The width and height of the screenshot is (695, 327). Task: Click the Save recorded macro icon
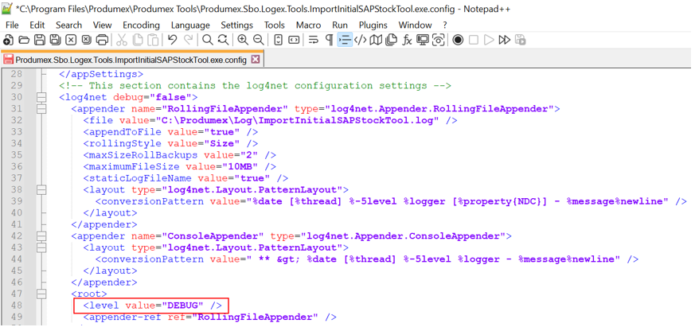click(521, 41)
